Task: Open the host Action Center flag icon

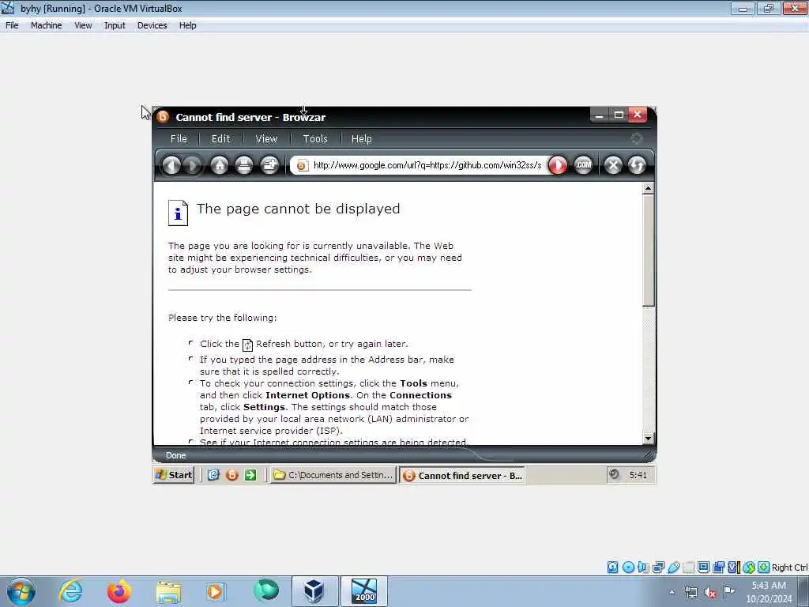Action: (x=729, y=591)
